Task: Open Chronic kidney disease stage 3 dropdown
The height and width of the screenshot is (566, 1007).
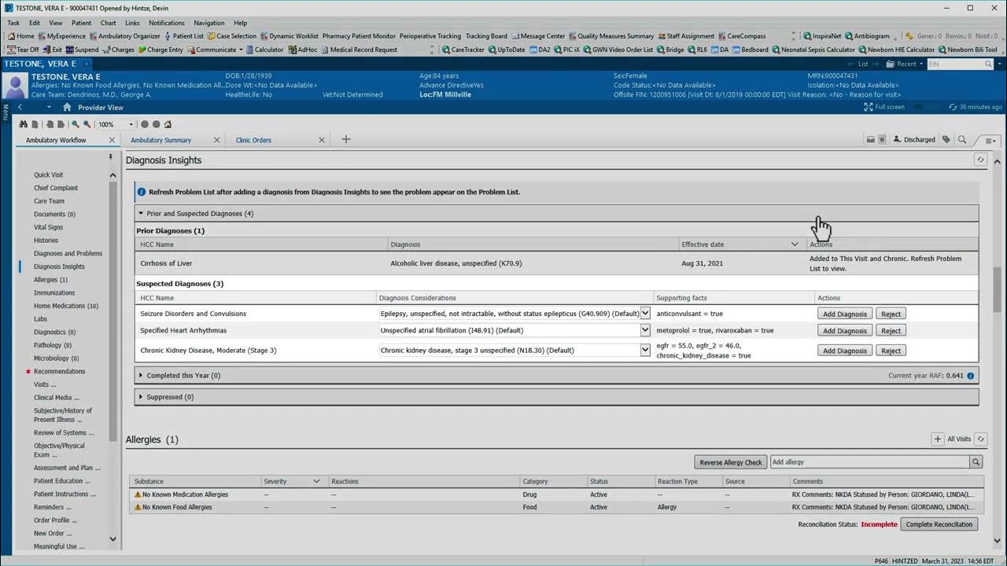Action: coord(645,350)
